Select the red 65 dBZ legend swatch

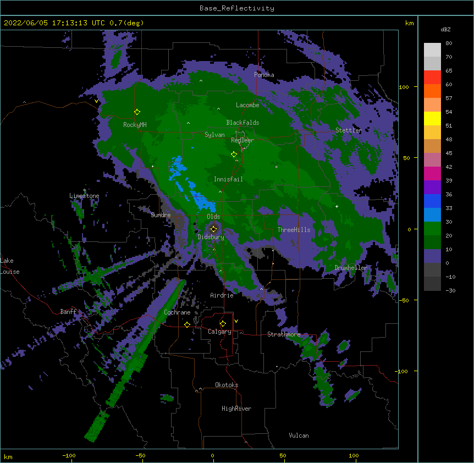click(x=432, y=78)
